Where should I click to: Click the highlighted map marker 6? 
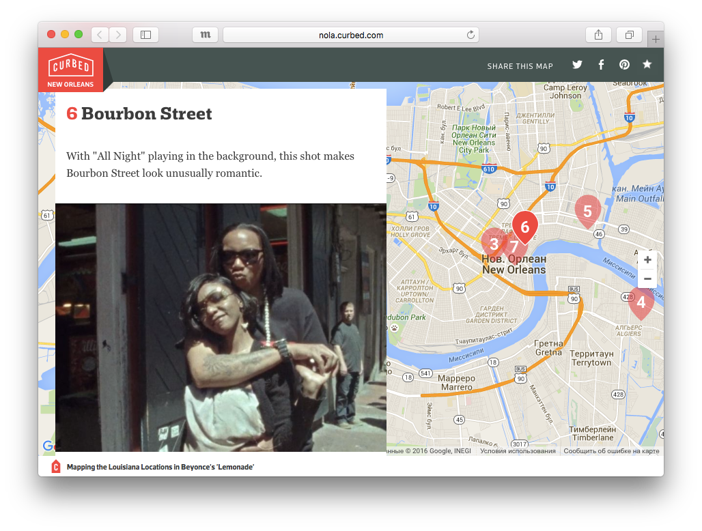[x=524, y=227]
